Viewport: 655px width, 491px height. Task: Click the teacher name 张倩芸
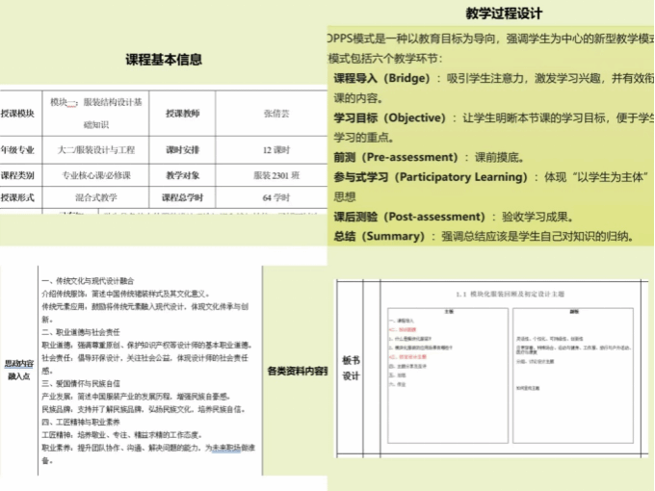click(276, 114)
